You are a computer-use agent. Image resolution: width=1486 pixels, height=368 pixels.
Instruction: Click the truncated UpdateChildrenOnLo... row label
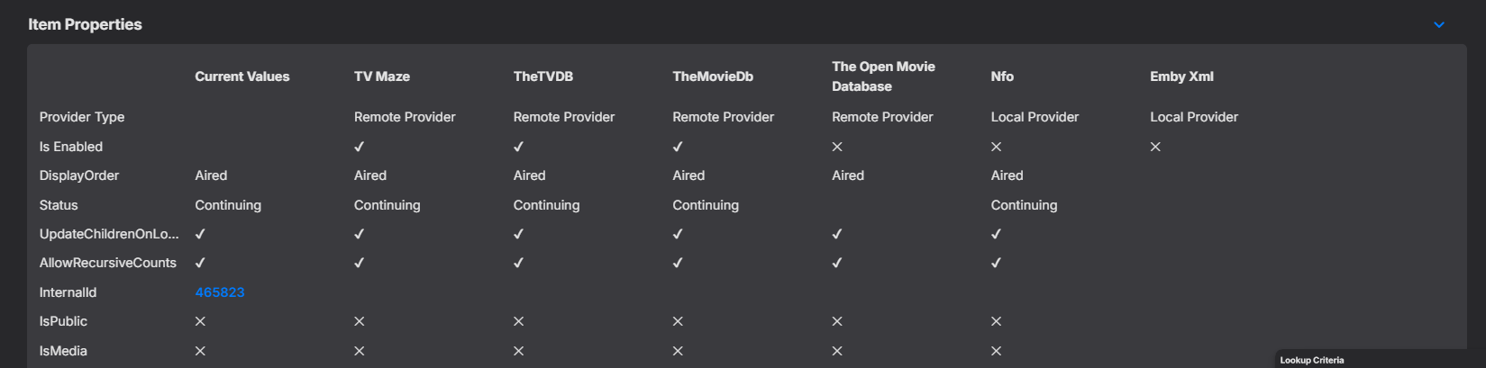point(109,234)
